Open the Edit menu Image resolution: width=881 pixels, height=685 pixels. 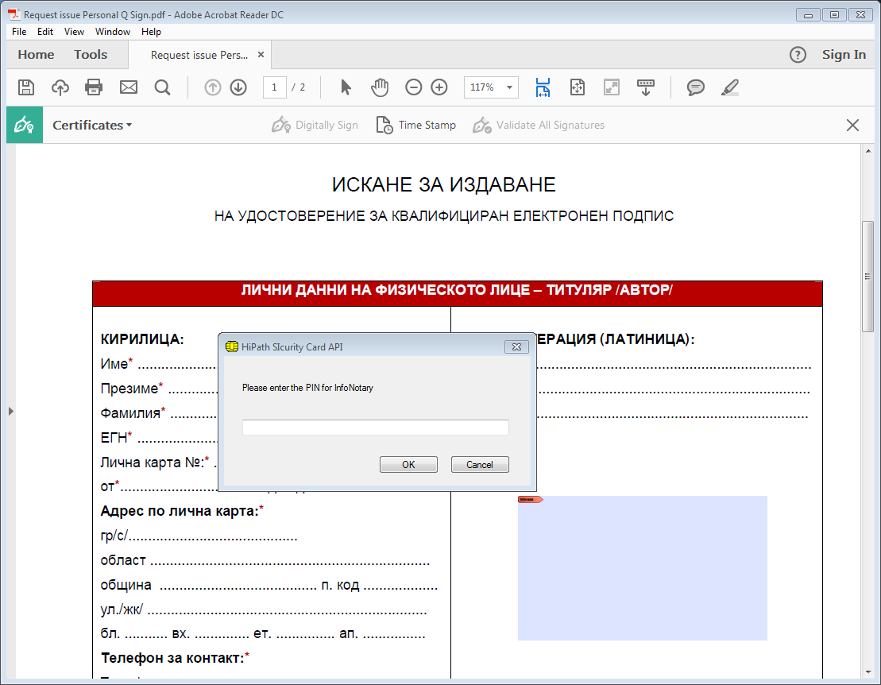[45, 32]
